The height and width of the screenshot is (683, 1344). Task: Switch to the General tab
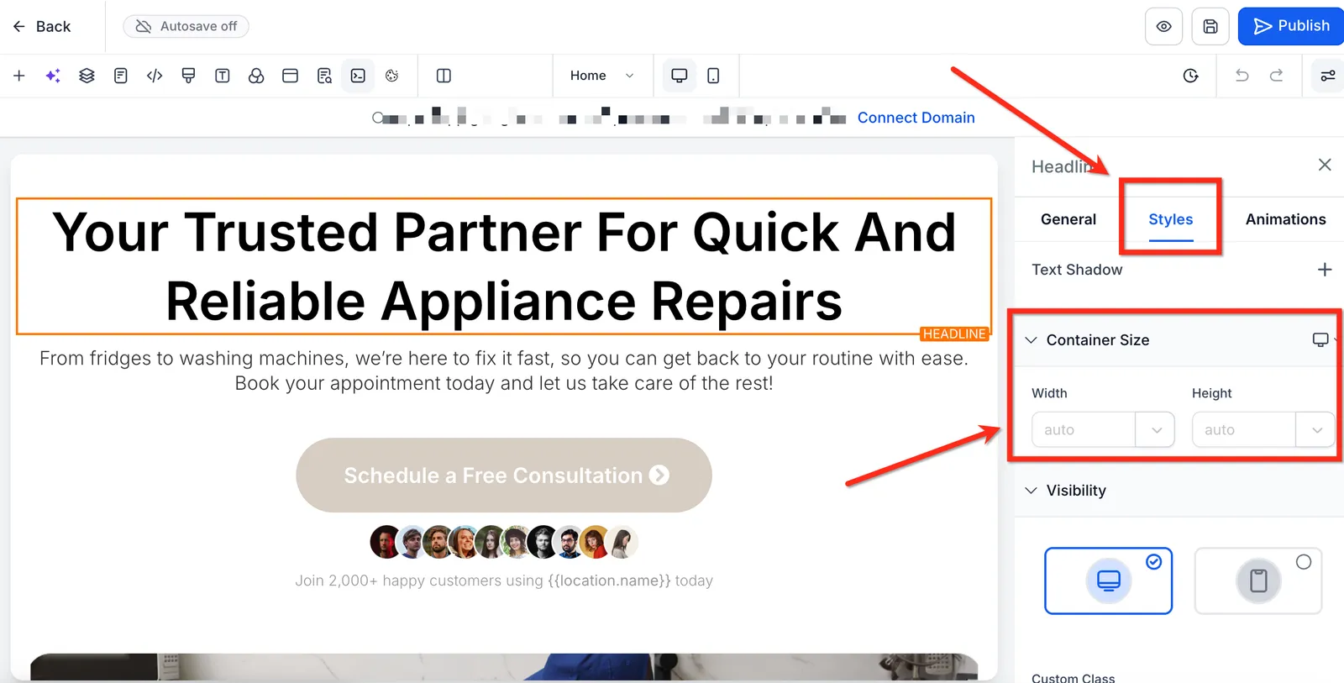pos(1068,219)
